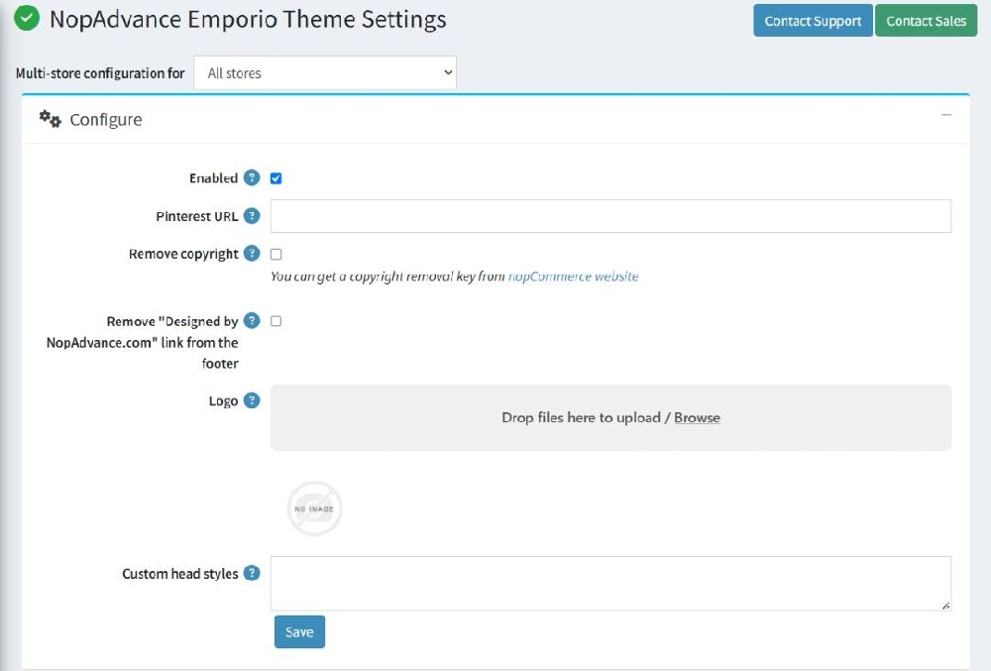Click the Configure gears icon
The image size is (991, 671).
pos(50,119)
